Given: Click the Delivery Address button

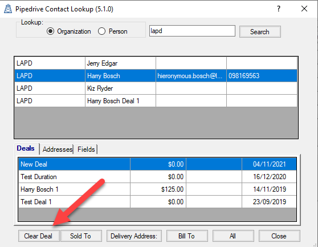Looking at the screenshot, I should 134,236.
